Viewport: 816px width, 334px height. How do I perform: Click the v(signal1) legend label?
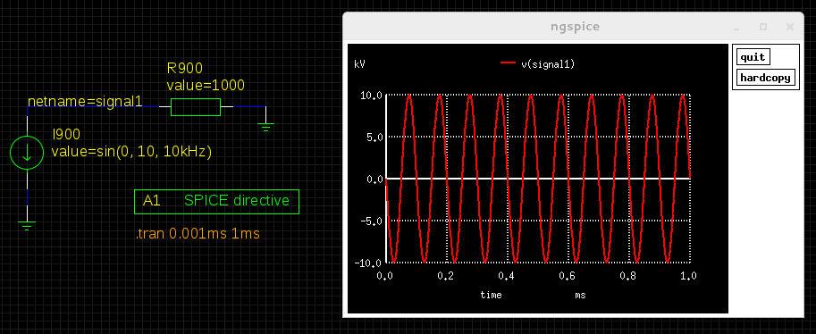point(548,64)
